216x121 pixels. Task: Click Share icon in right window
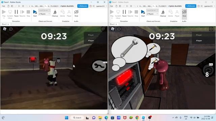(202, 6)
